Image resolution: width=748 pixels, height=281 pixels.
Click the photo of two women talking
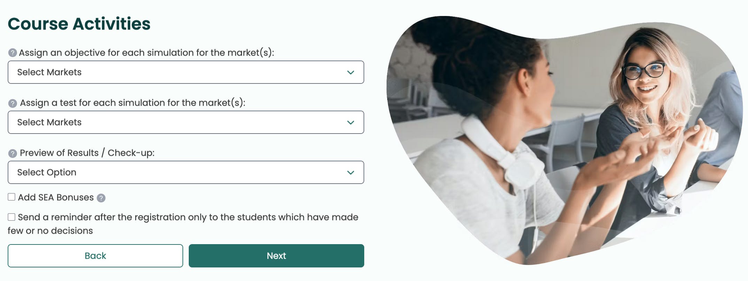pyautogui.click(x=564, y=139)
